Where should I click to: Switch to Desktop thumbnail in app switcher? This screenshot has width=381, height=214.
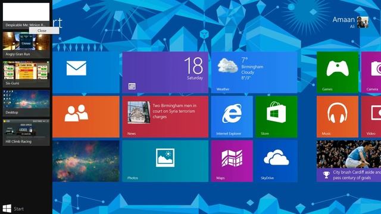tap(26, 103)
